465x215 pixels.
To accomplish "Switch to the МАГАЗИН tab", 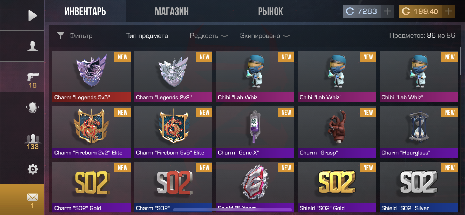I will [172, 11].
